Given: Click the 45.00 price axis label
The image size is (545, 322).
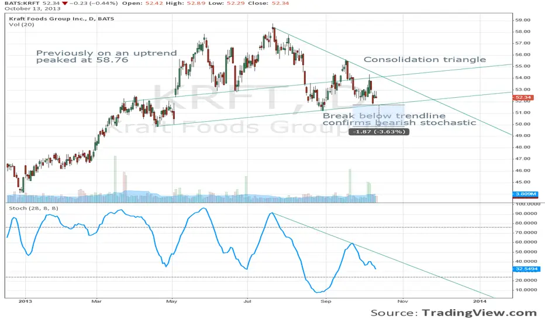Looking at the screenshot, I should (523, 182).
